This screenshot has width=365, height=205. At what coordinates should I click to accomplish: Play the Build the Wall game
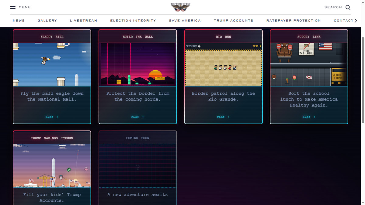[x=137, y=117]
